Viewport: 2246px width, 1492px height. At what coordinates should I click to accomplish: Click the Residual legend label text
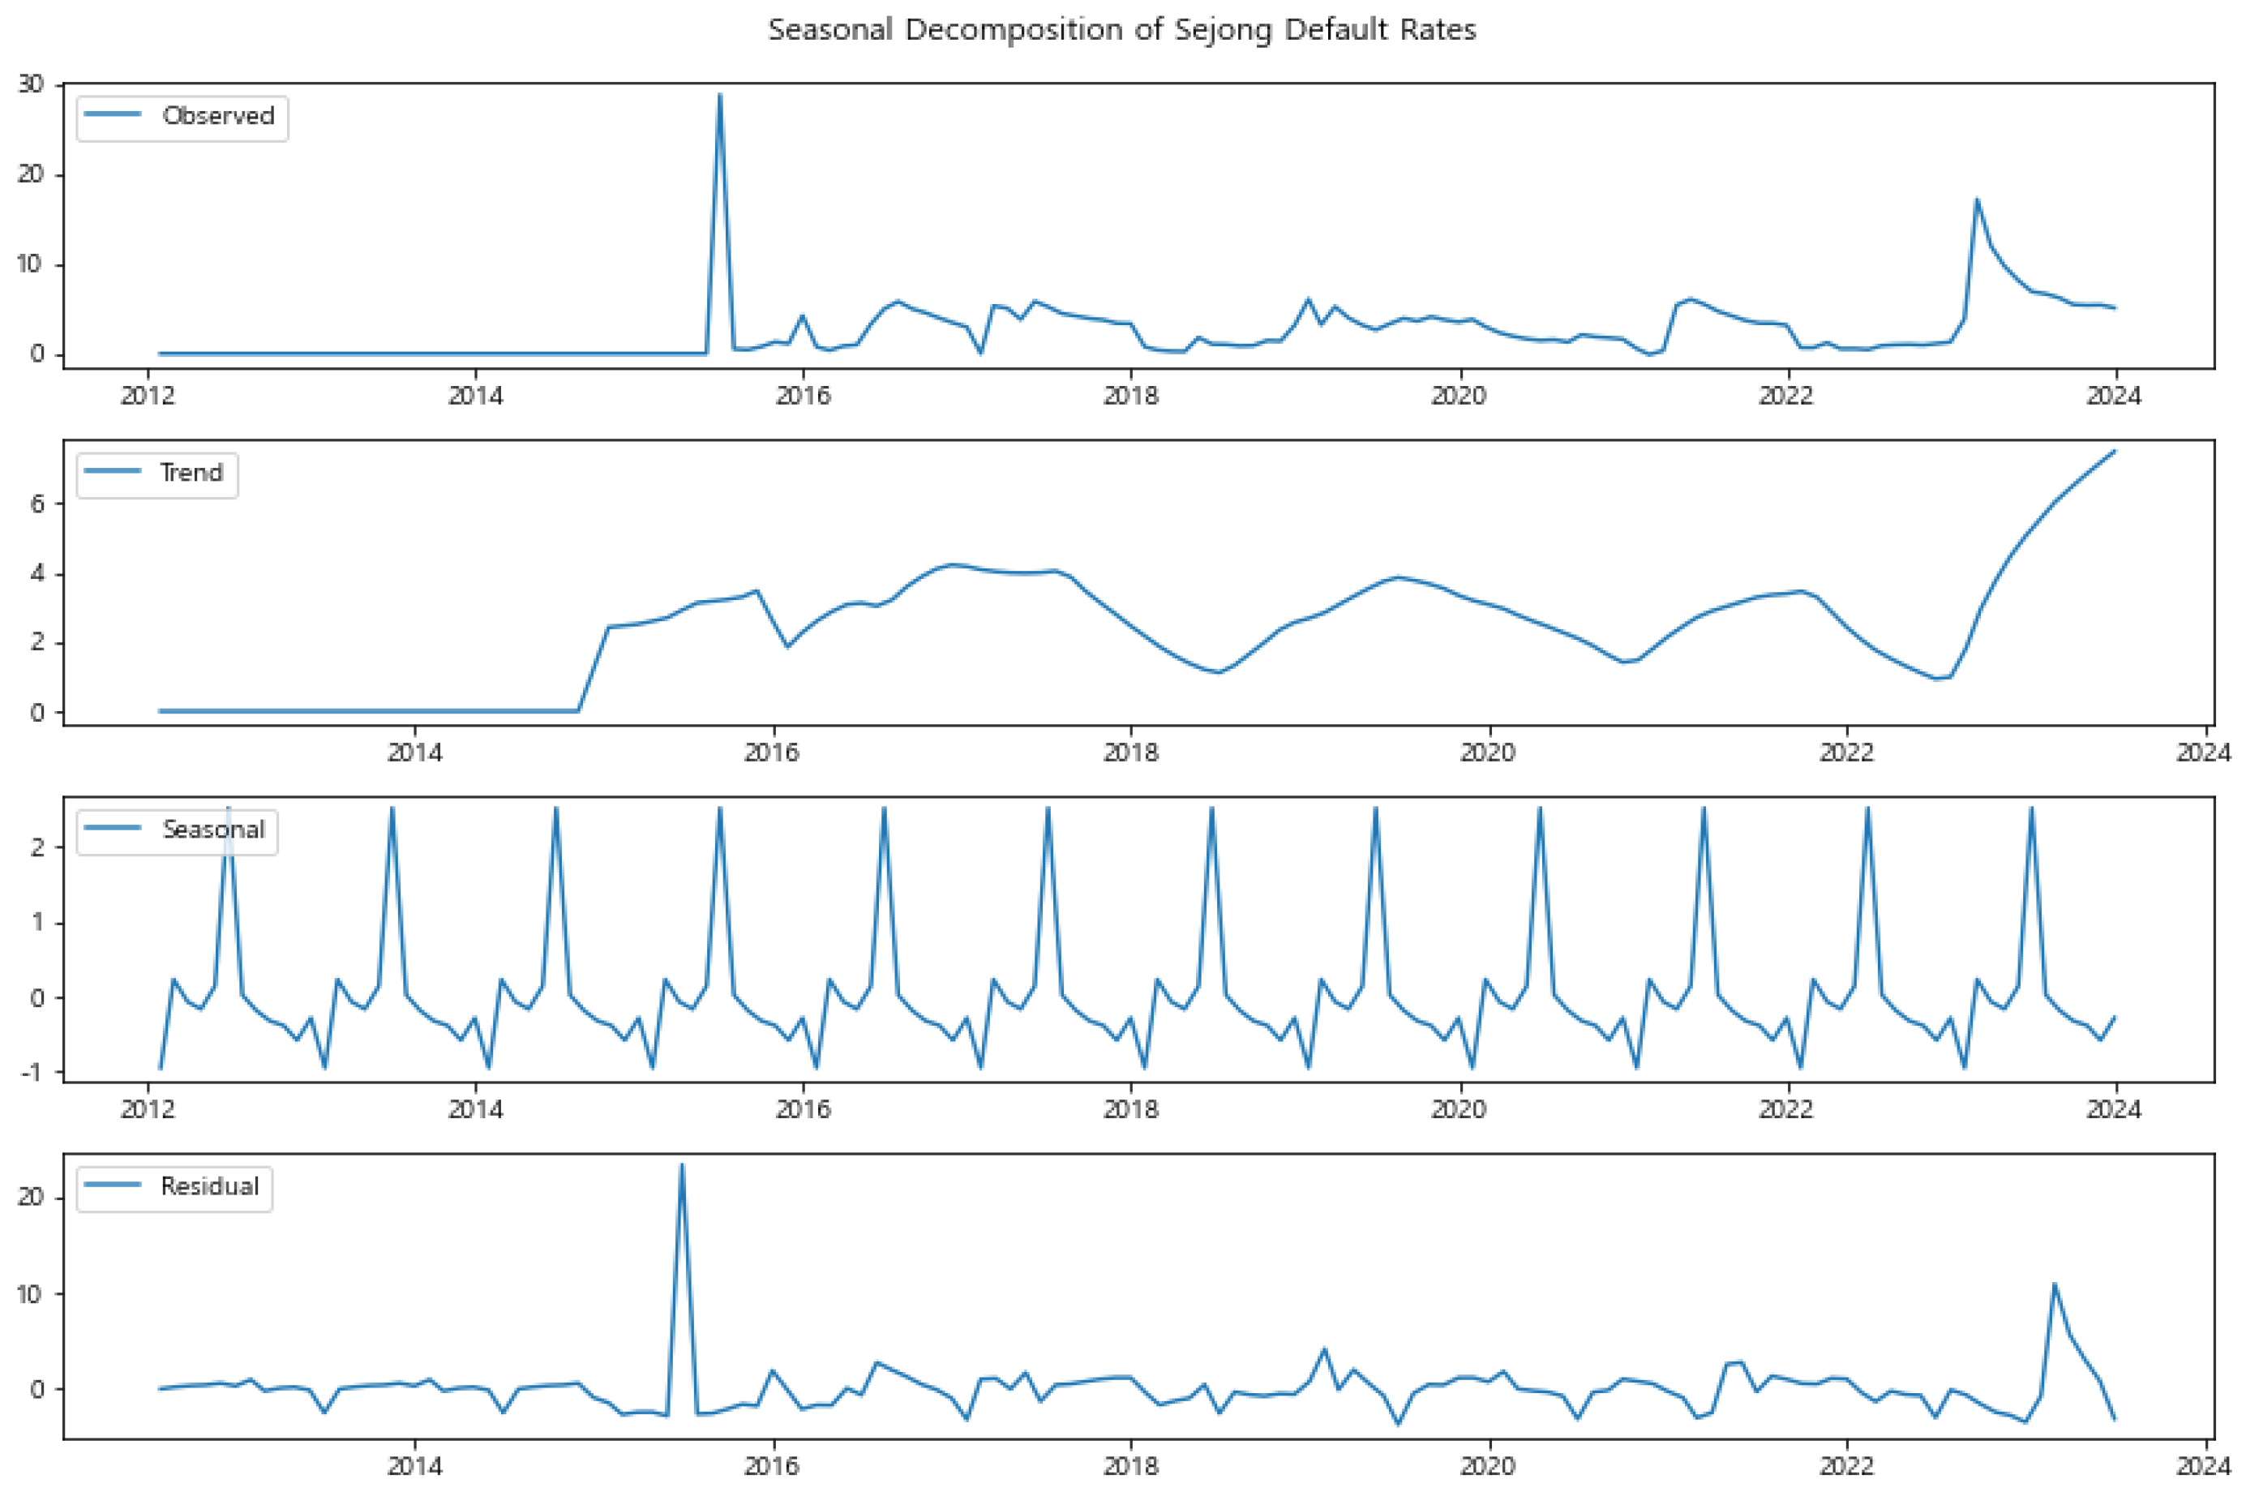point(211,1185)
